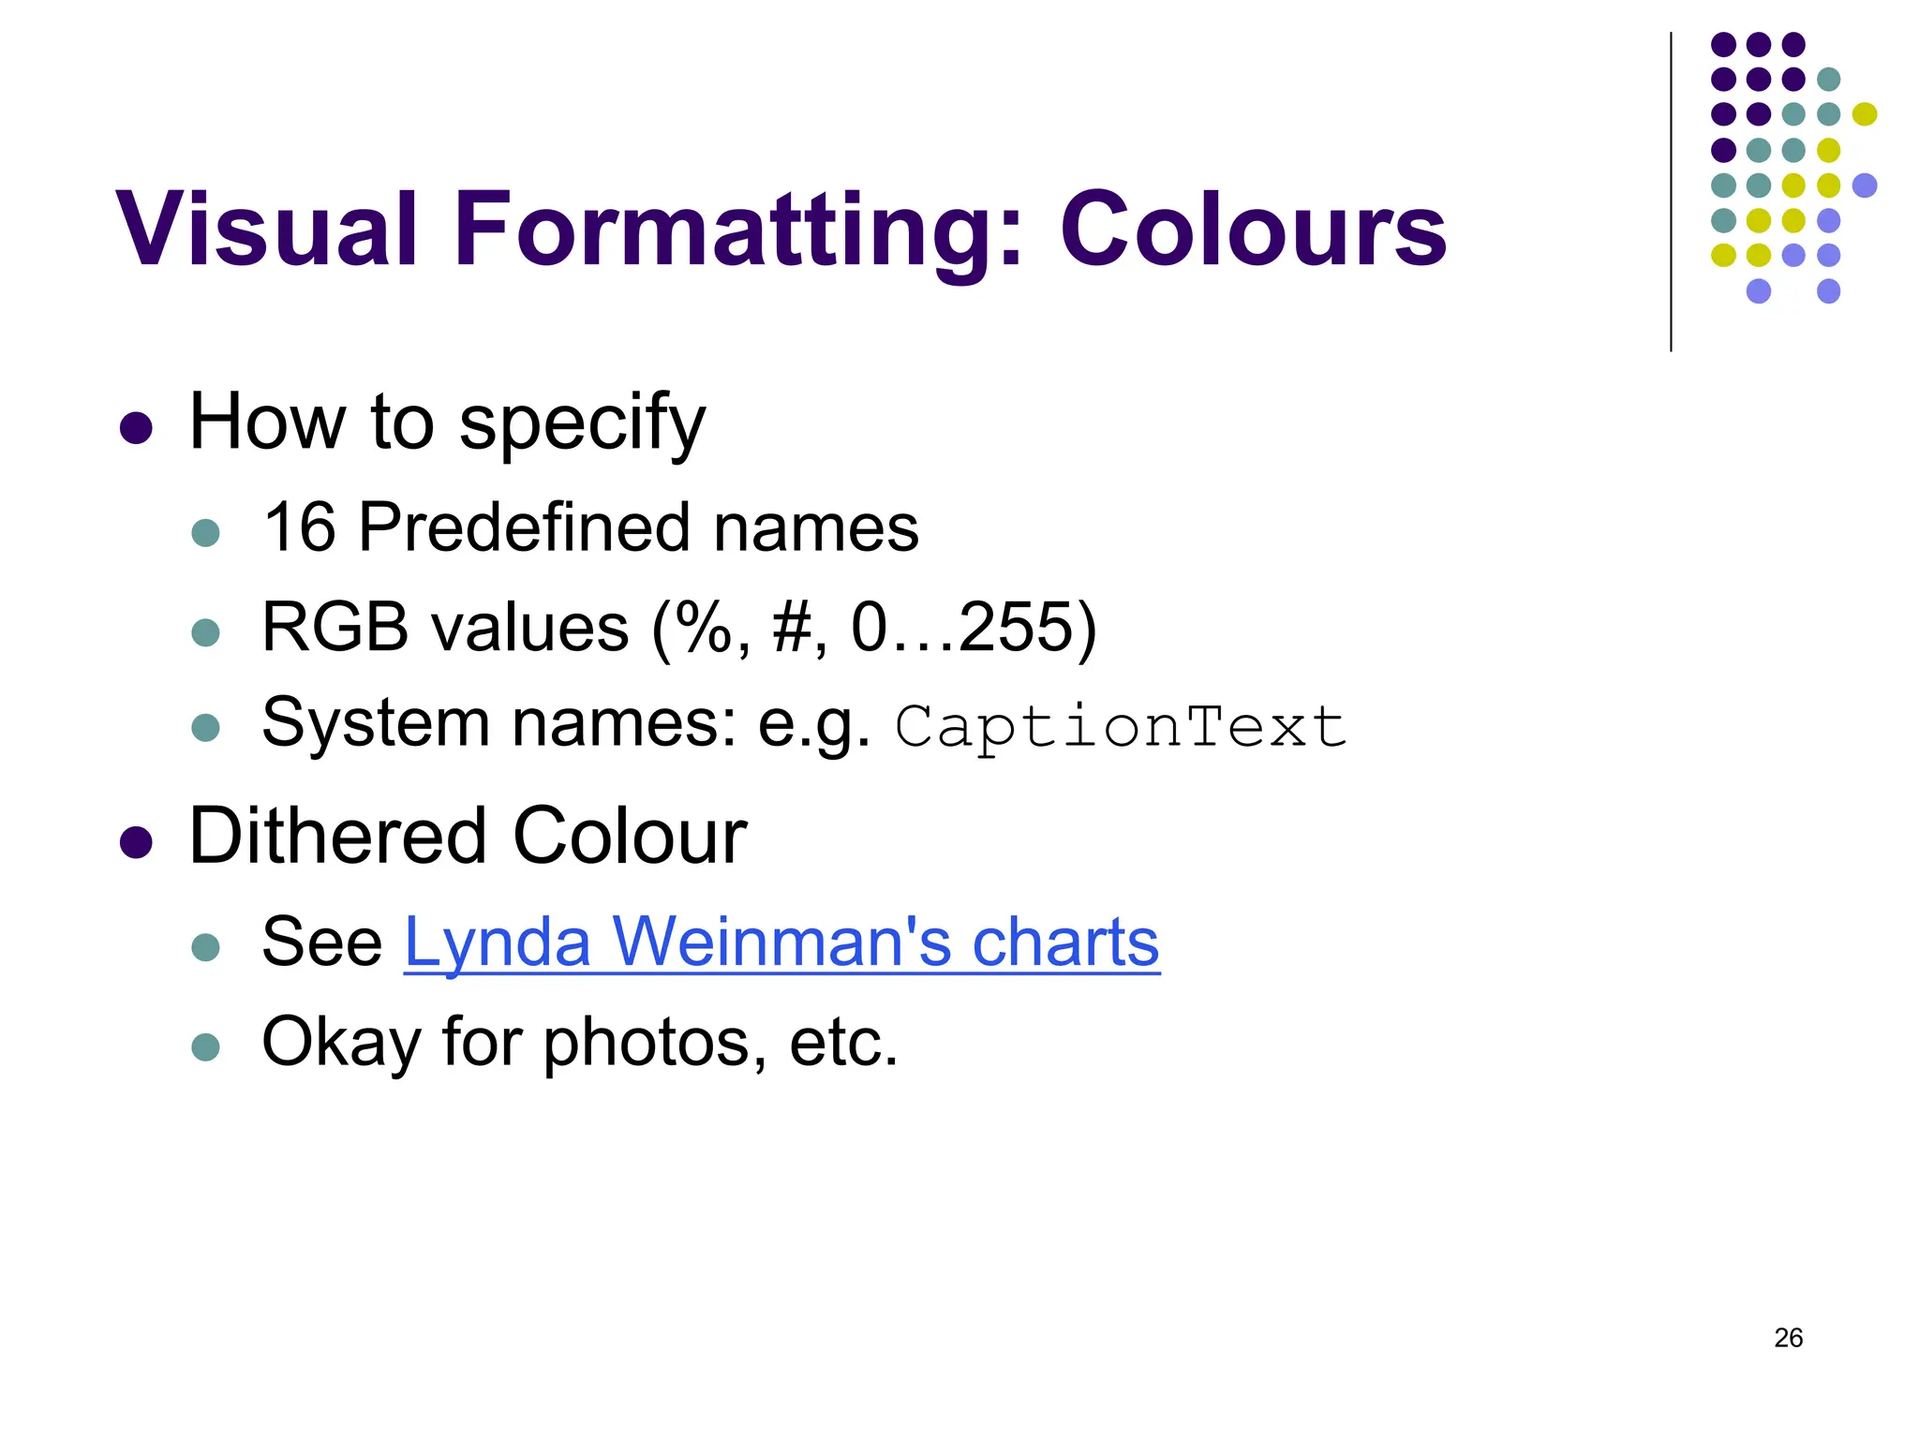Click the teal bullet beside System names
Image resolution: width=1919 pixels, height=1439 pixels.
pos(205,728)
